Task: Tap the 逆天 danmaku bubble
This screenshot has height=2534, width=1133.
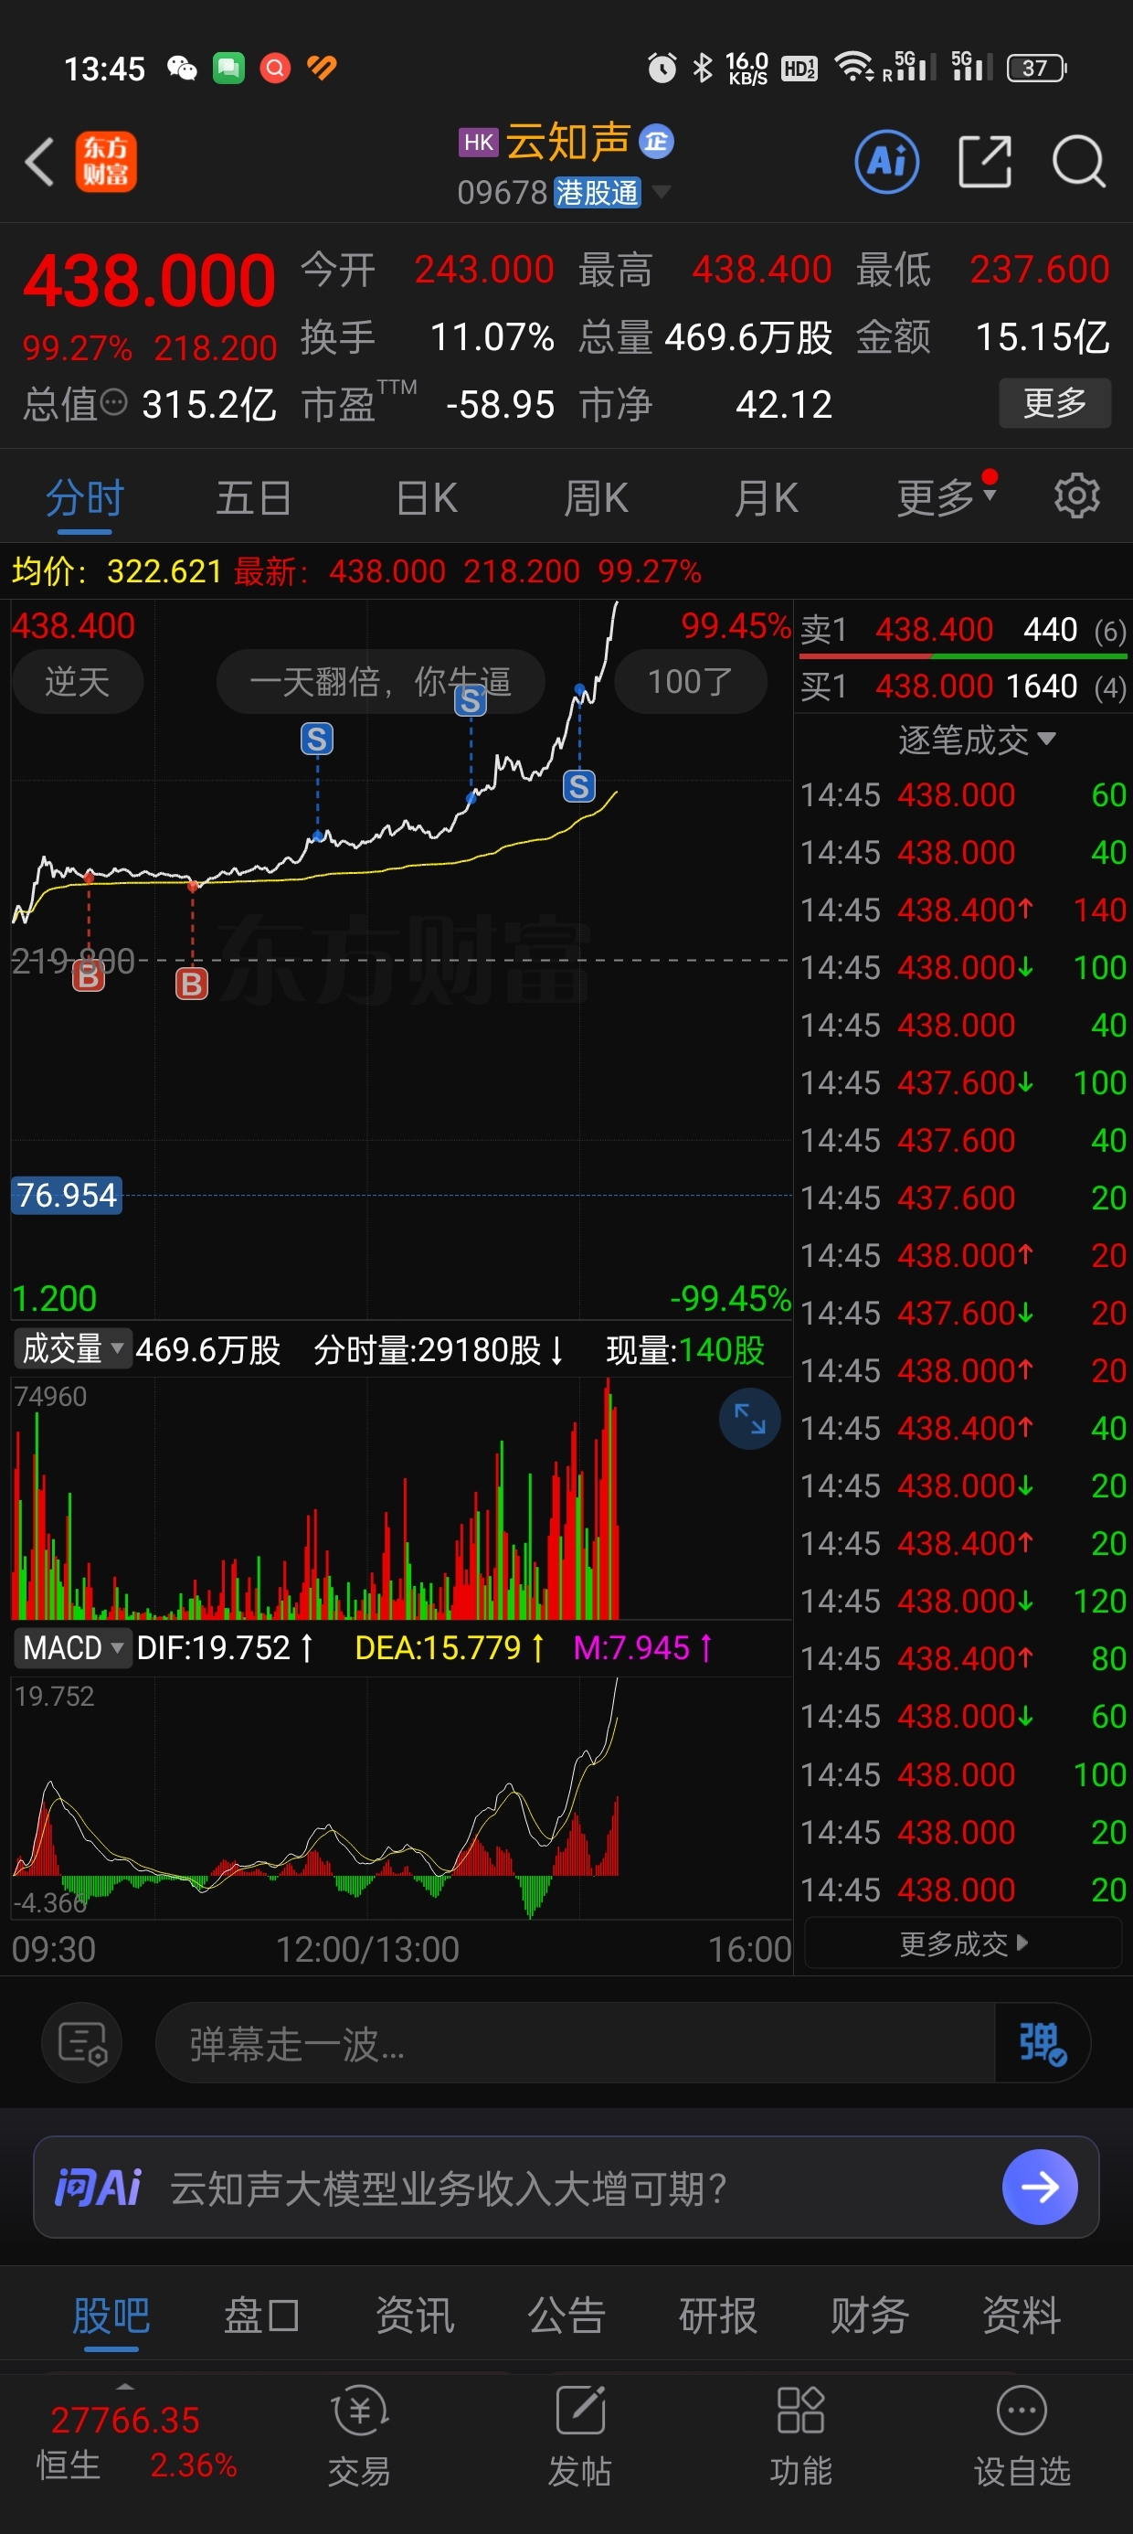Action: pos(78,681)
